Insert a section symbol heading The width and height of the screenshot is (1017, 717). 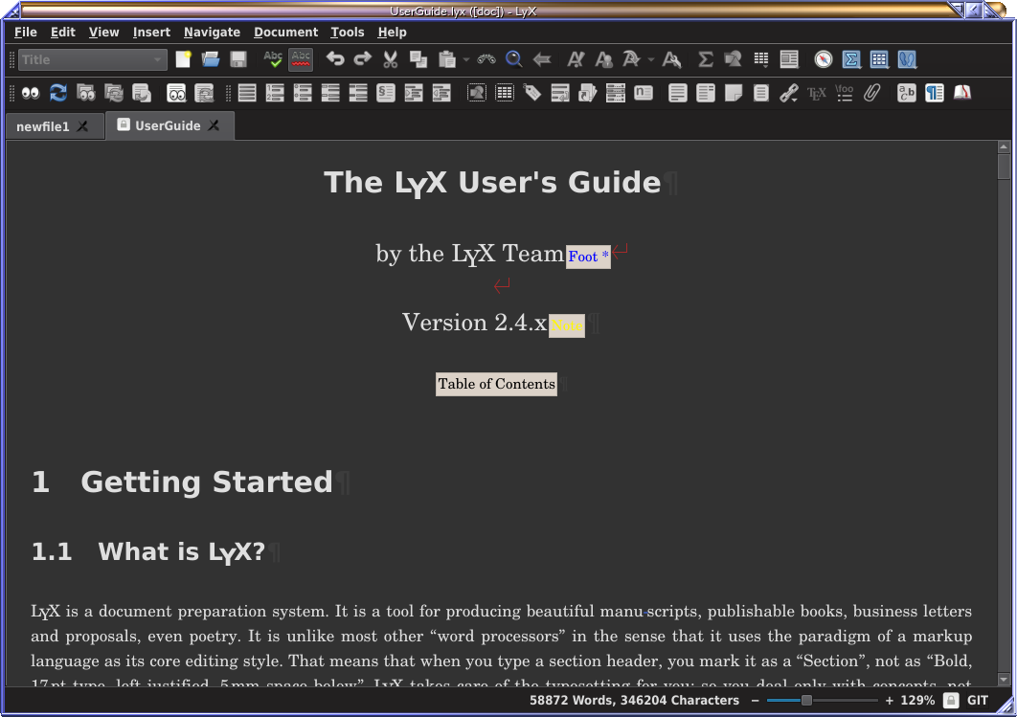click(x=386, y=93)
